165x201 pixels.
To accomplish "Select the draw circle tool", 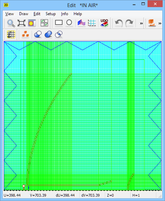I will coord(69,22).
